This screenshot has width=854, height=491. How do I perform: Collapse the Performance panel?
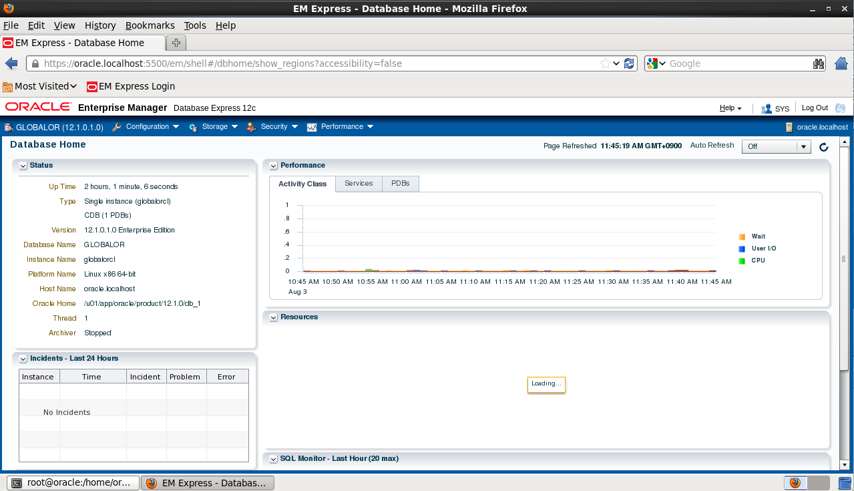tap(274, 166)
